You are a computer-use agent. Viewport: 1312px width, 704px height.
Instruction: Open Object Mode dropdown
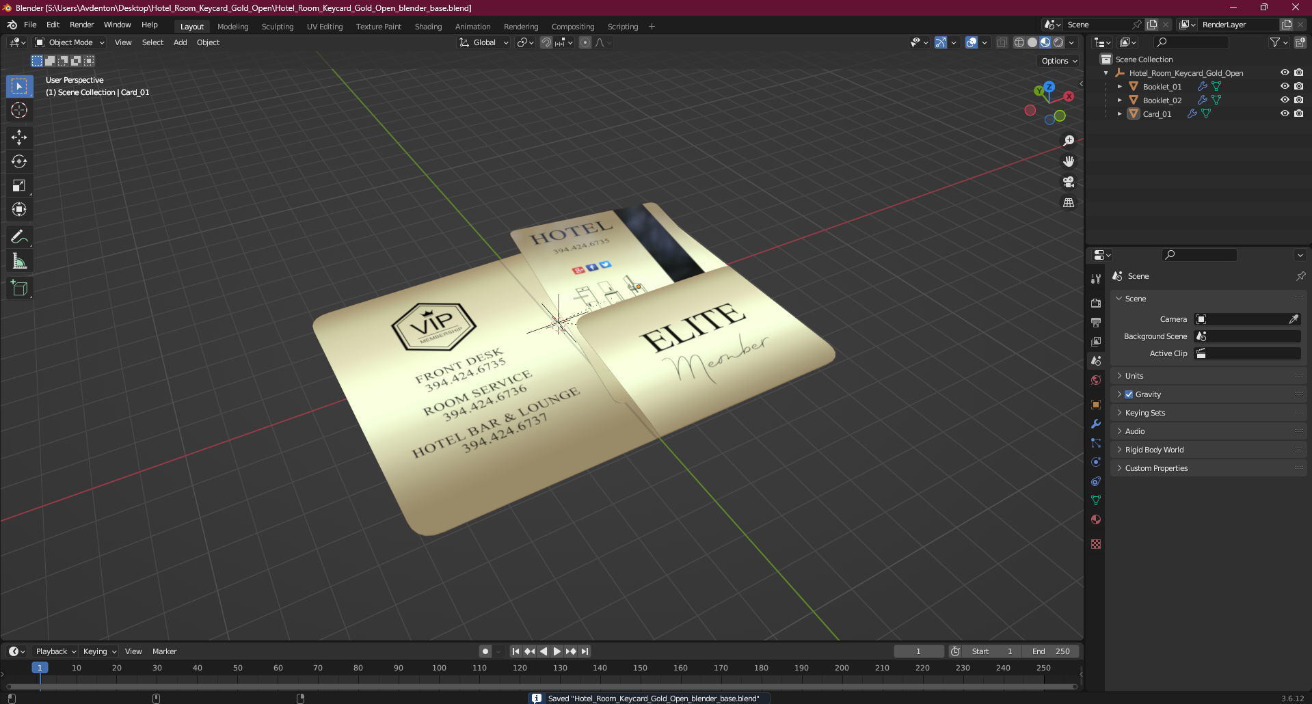click(70, 42)
